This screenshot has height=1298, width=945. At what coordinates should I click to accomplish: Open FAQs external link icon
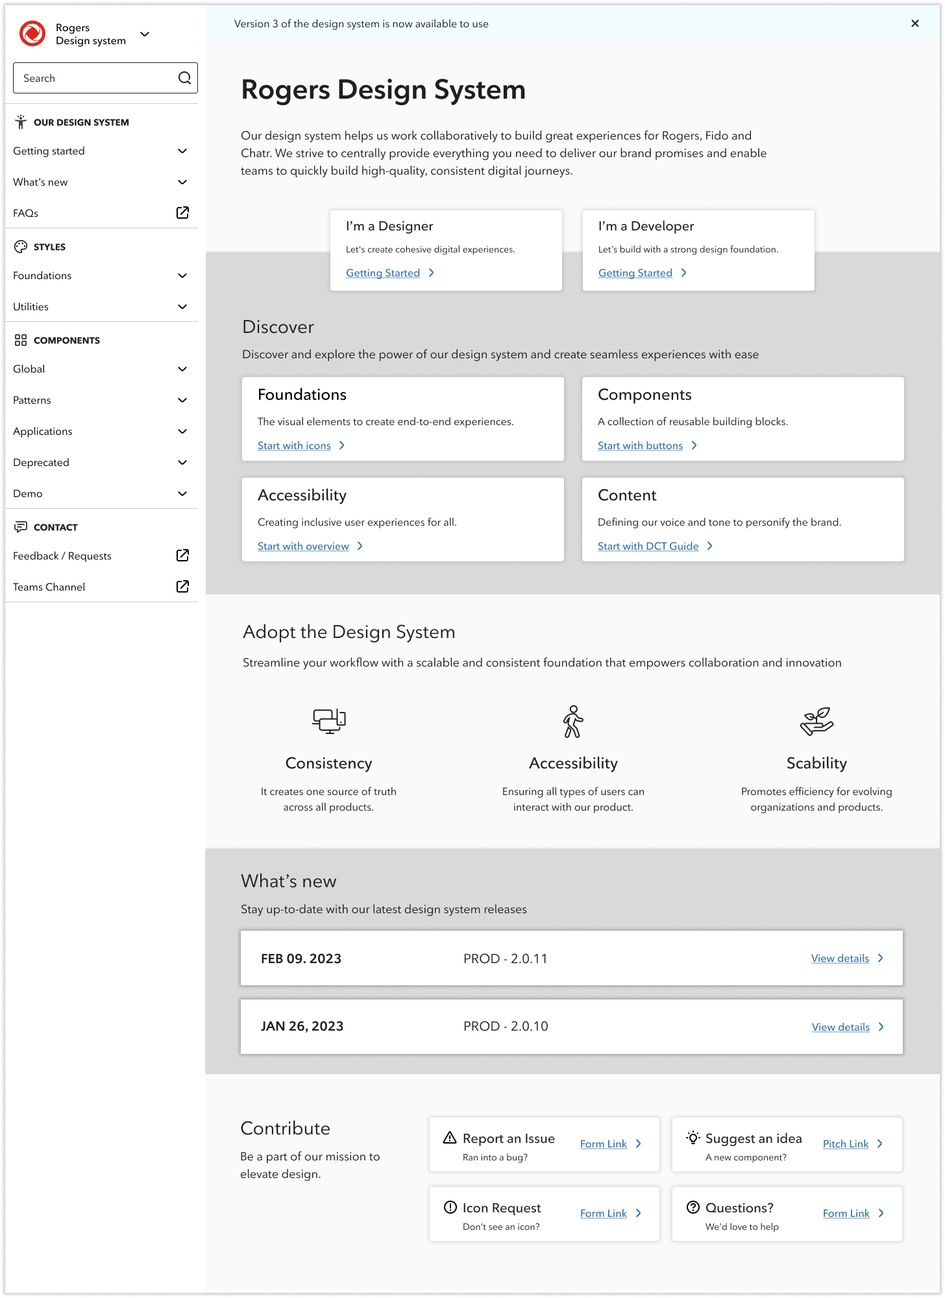coord(183,213)
